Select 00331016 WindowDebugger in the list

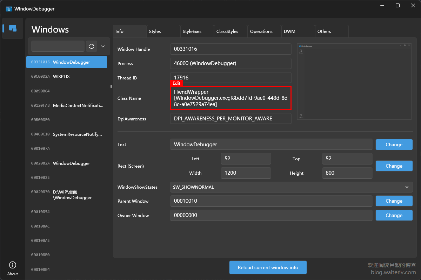[67, 62]
